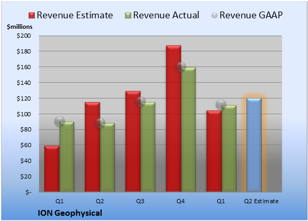The image size is (308, 221).
Task: Click the 'Q3' category label
Action: [140, 201]
